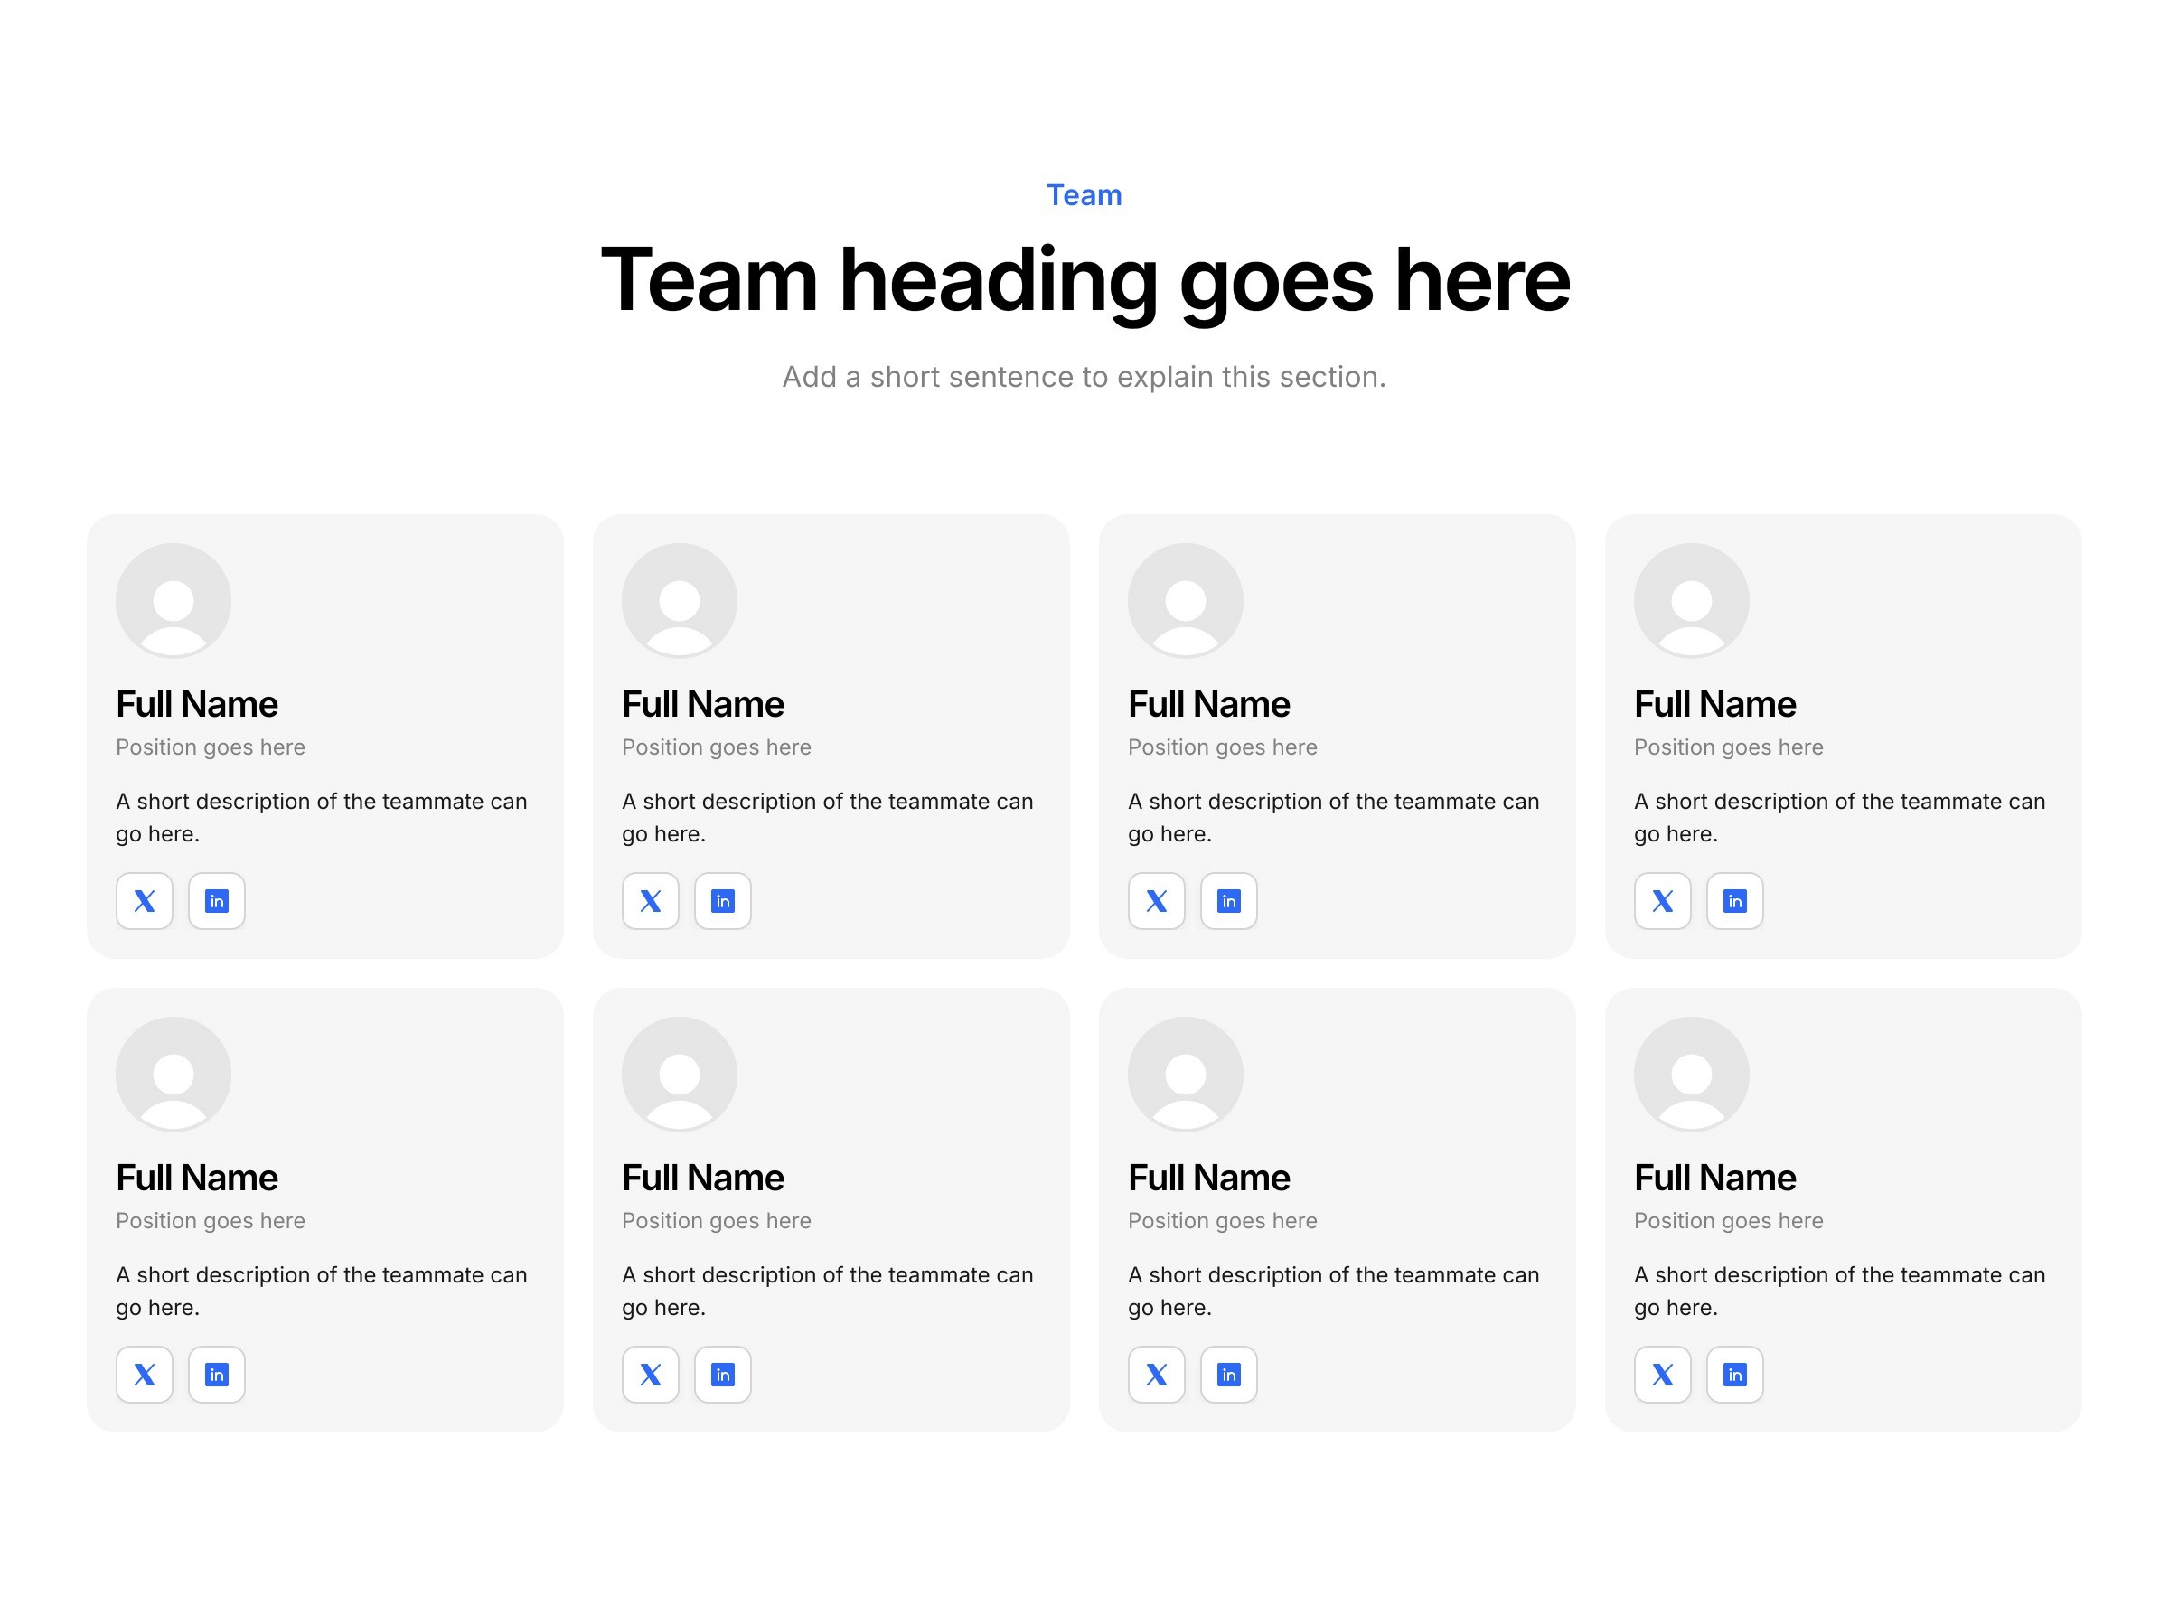Click Full Name on third top-row card
Image resolution: width=2169 pixels, height=1606 pixels.
pyautogui.click(x=1208, y=704)
